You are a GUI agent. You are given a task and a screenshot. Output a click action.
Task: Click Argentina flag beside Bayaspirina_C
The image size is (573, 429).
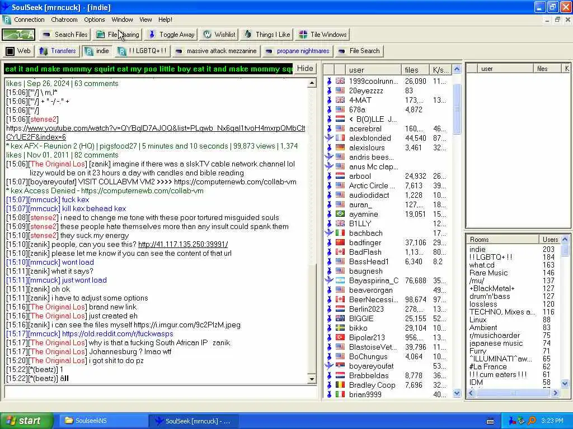(x=340, y=280)
